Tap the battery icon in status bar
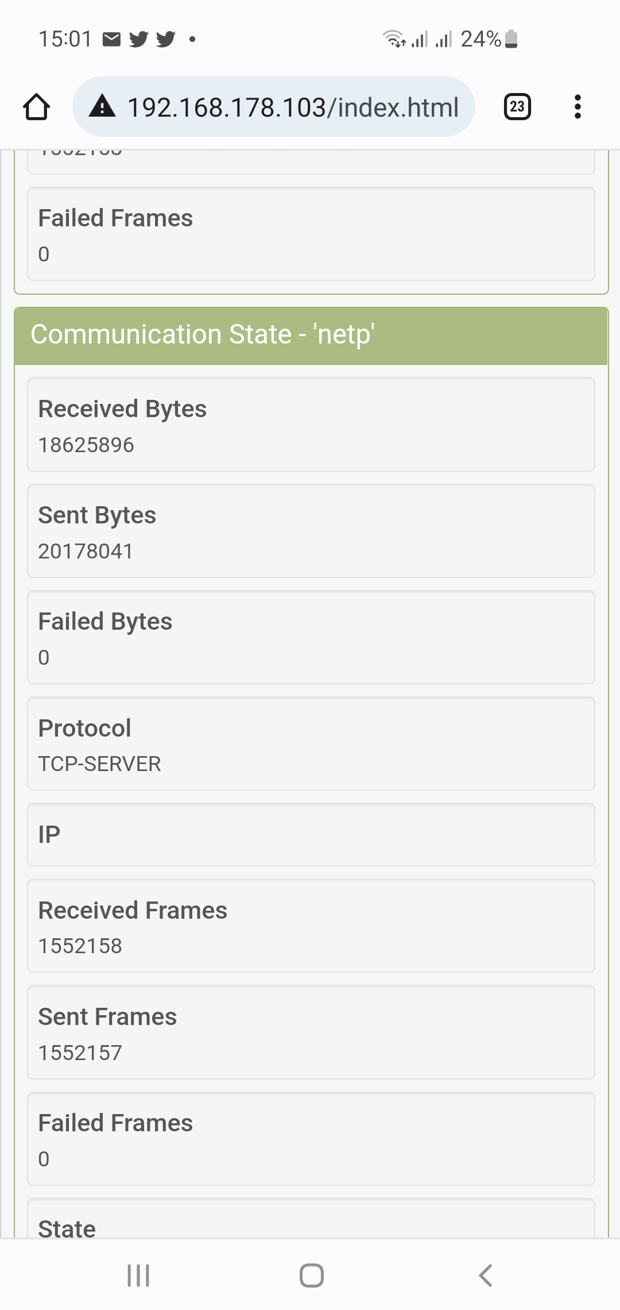Image resolution: width=620 pixels, height=1310 pixels. 511,39
